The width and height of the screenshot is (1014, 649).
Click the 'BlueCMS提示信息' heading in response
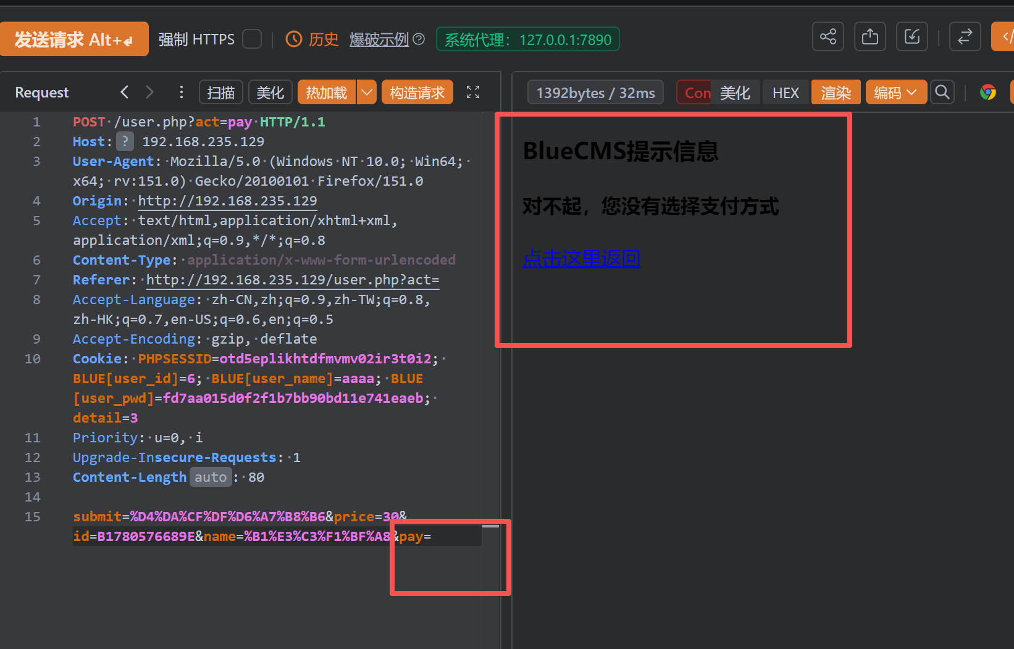pyautogui.click(x=621, y=151)
